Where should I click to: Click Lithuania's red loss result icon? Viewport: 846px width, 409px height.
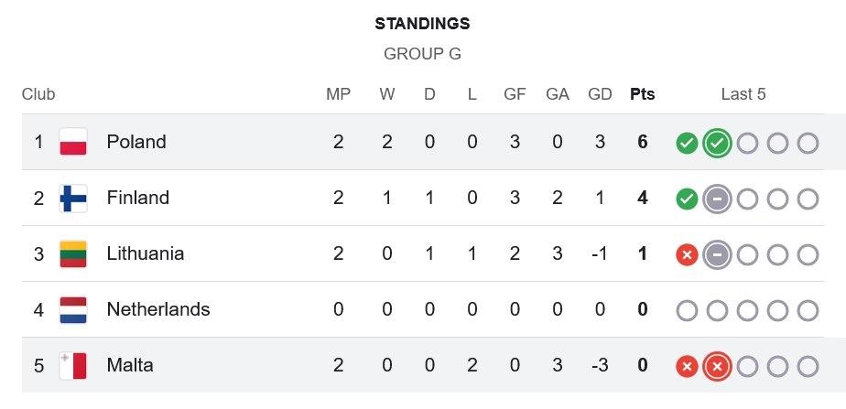point(687,254)
